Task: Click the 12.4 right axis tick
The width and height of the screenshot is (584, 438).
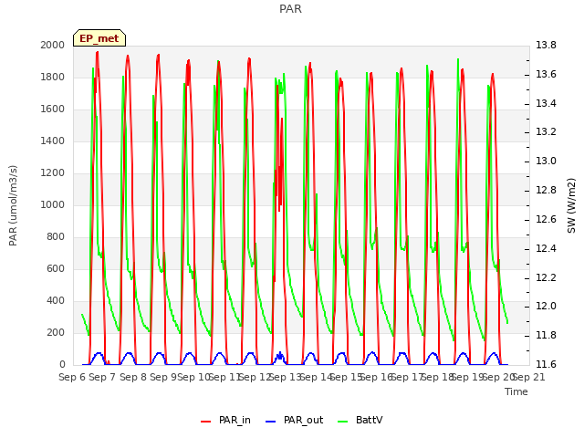Action: point(546,248)
